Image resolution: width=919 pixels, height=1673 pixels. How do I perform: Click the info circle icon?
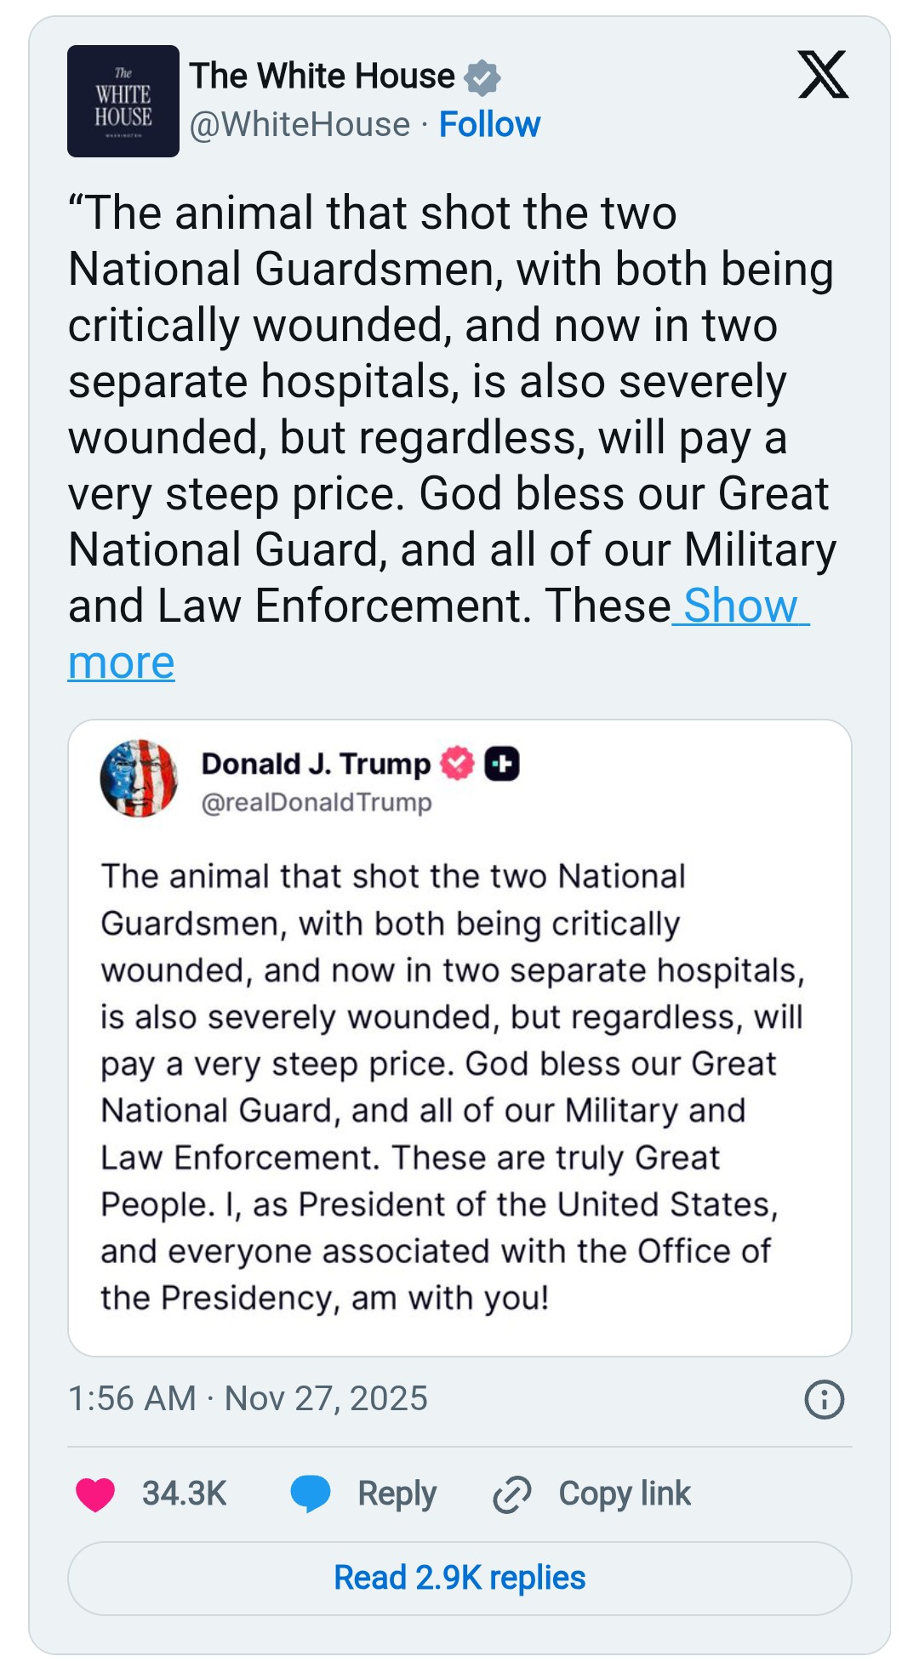pos(824,1399)
